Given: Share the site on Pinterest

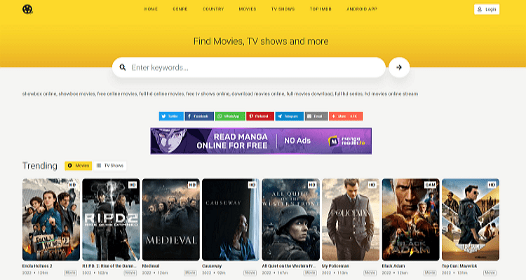Looking at the screenshot, I should (x=260, y=116).
